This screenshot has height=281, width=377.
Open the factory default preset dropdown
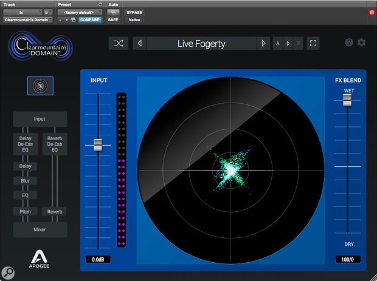(80, 13)
